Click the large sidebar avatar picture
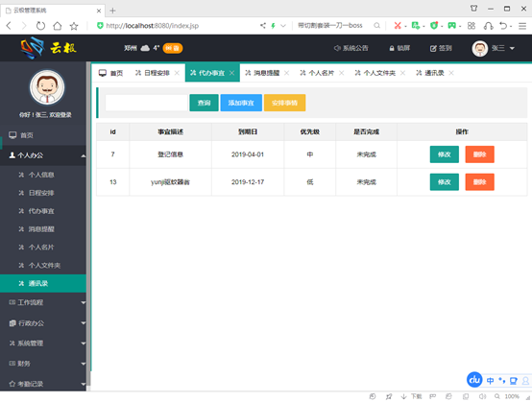 (x=47, y=87)
